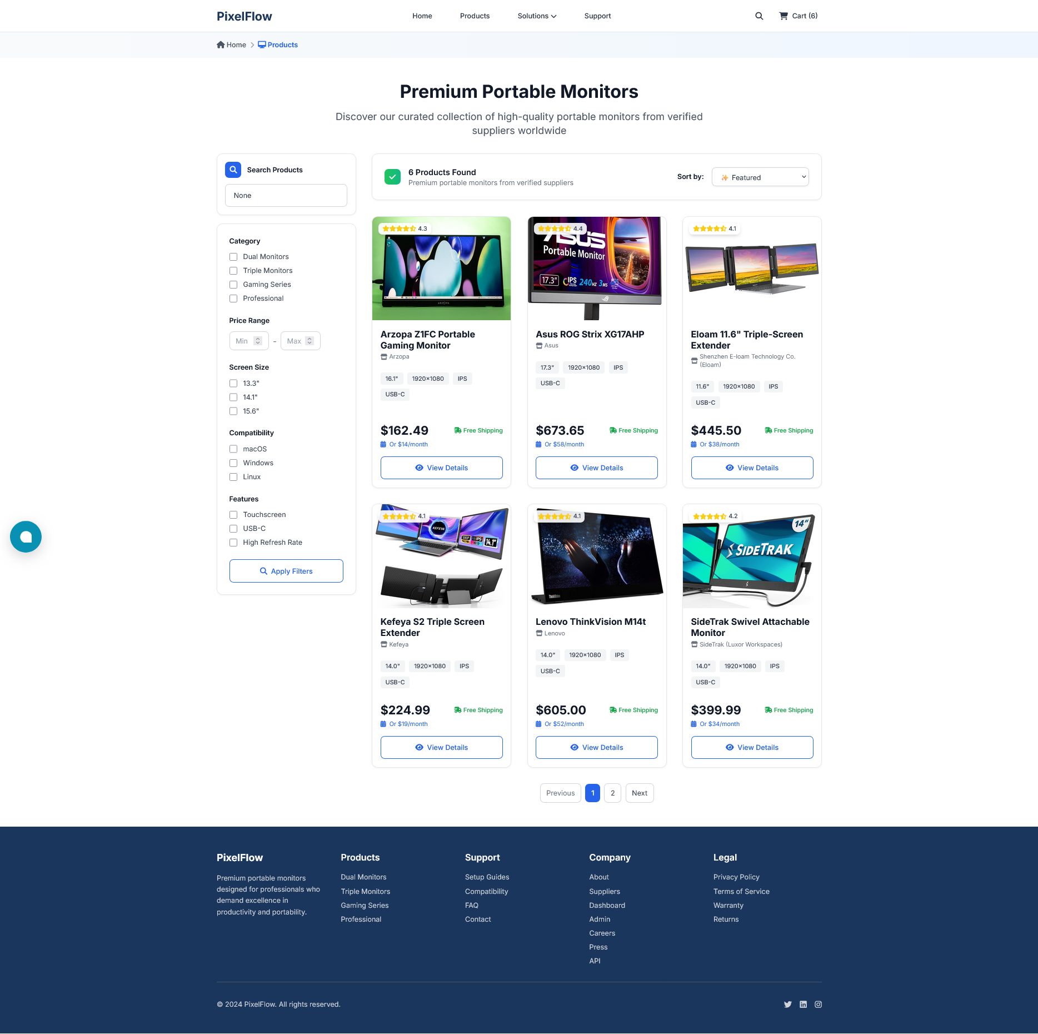Viewport: 1038px width, 1034px height.
Task: Go to pagination page 2
Action: tap(613, 793)
